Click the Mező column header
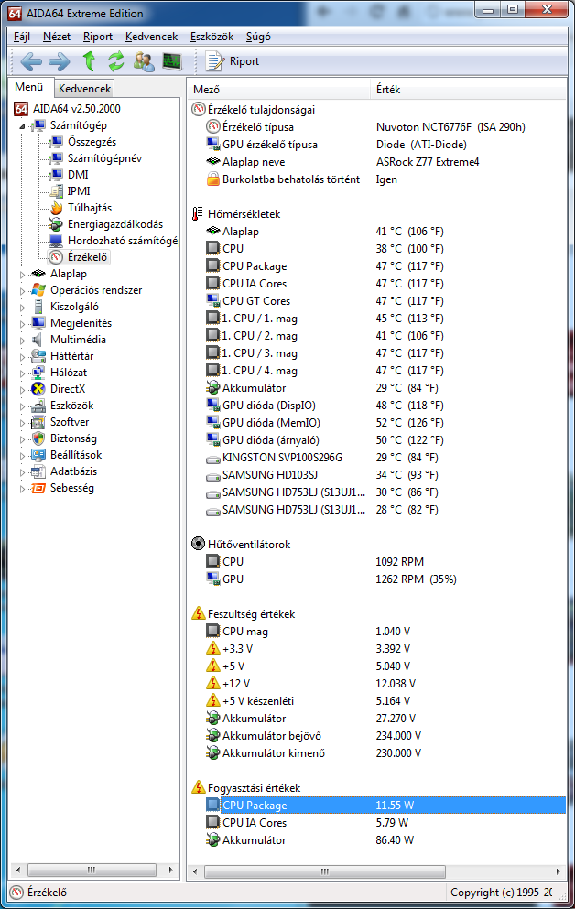Viewport: 575px width, 909px height. (x=279, y=90)
